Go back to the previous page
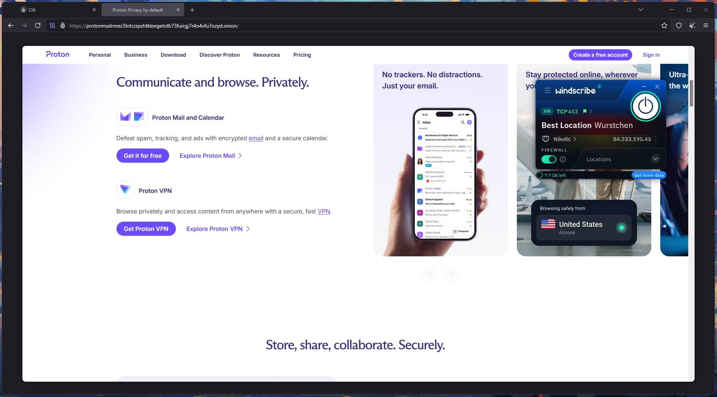 pyautogui.click(x=11, y=25)
